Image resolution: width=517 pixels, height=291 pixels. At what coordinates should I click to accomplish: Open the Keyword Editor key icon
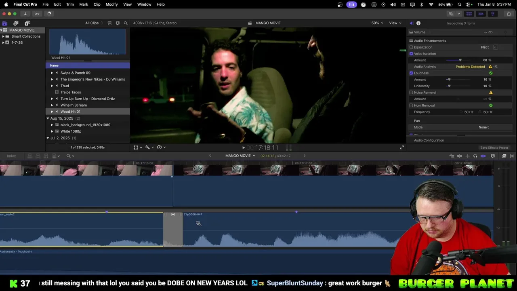pyautogui.click(x=37, y=13)
